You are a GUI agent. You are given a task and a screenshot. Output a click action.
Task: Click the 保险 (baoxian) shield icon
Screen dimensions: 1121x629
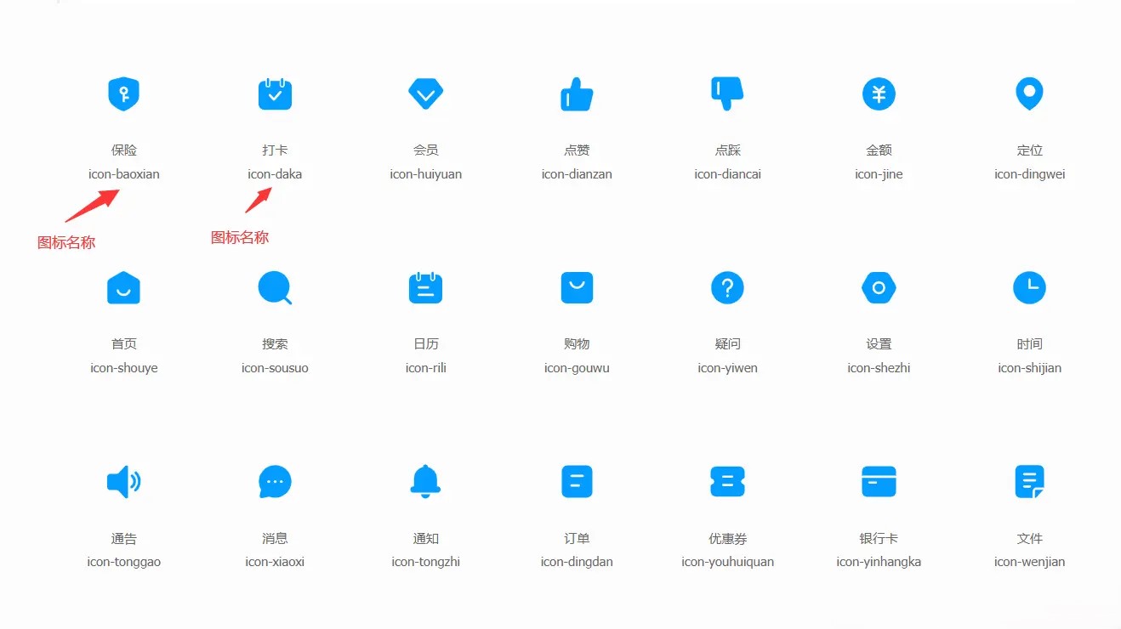point(123,93)
